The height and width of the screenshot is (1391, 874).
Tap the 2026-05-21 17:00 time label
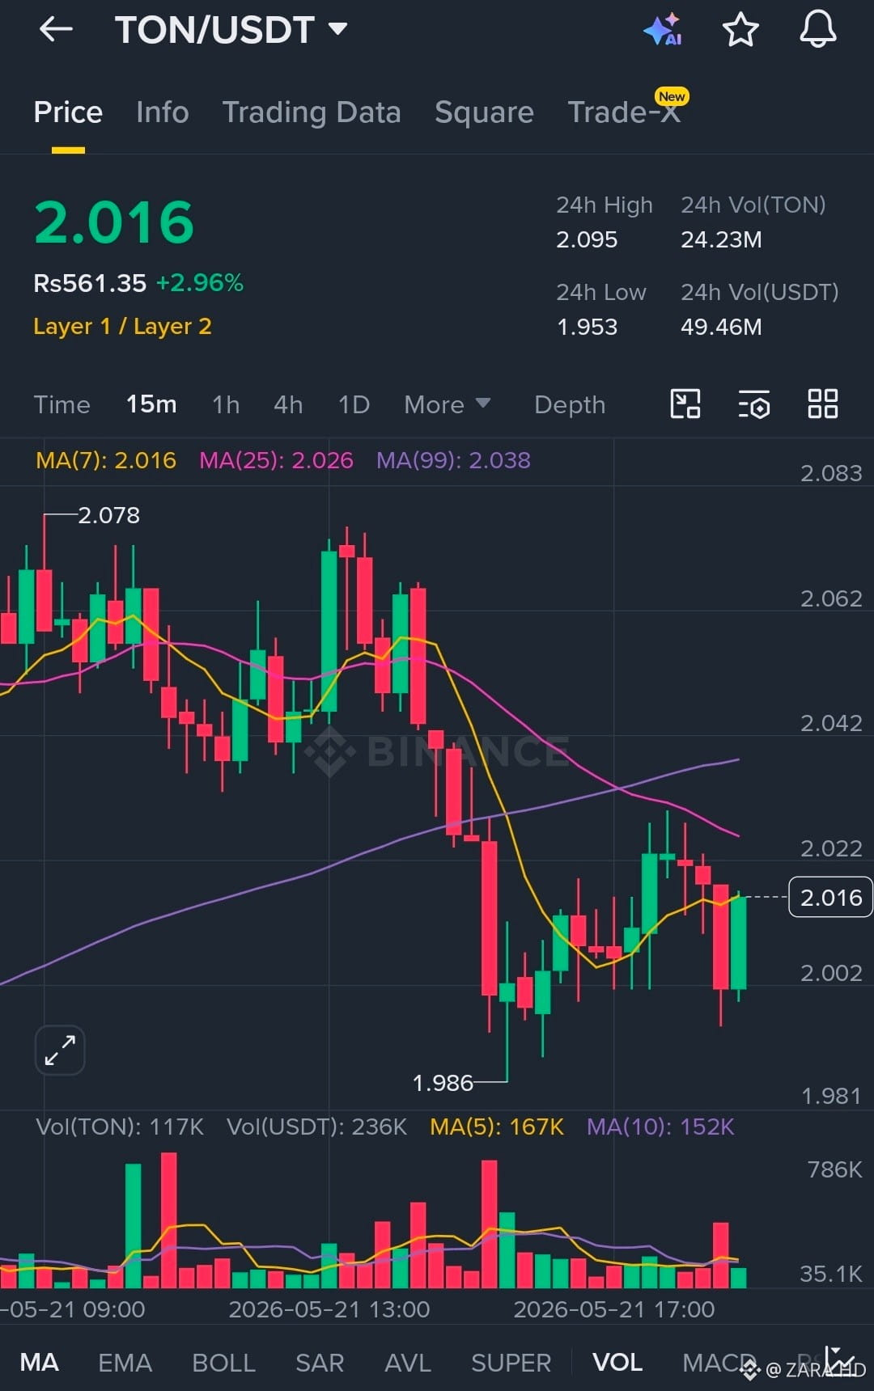[x=614, y=1309]
